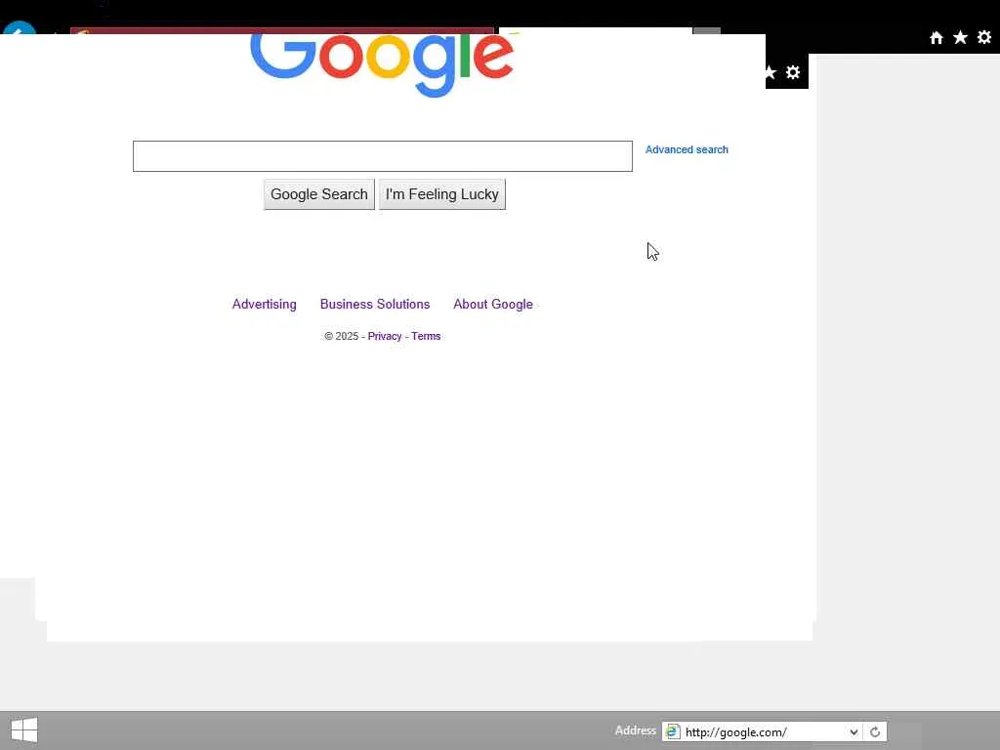Click the I'm Feeling Lucky button
Screen dimensions: 1000x750
(x=442, y=194)
